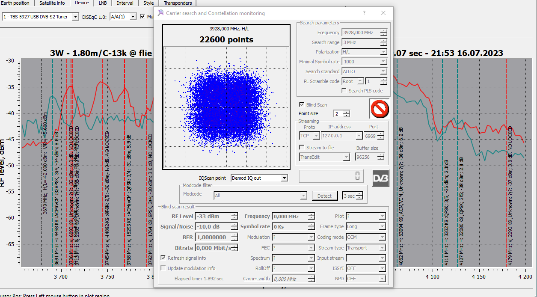
Task: Open the Transponders tab
Action: click(178, 3)
